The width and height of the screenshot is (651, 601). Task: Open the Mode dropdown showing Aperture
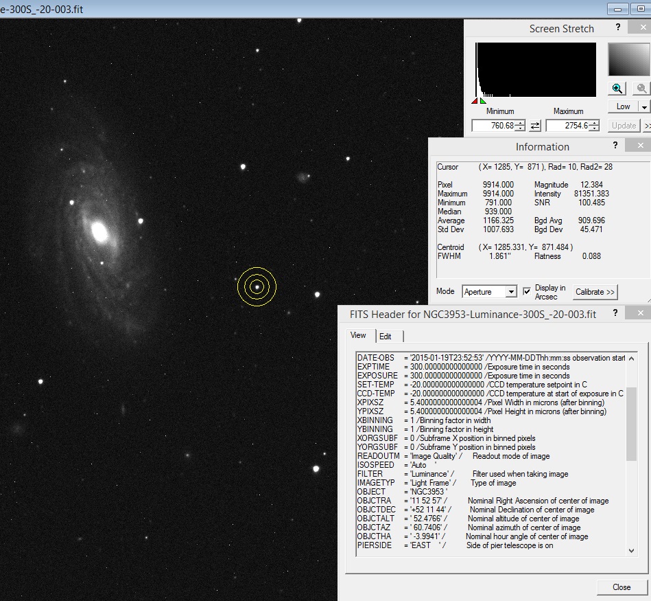point(510,291)
